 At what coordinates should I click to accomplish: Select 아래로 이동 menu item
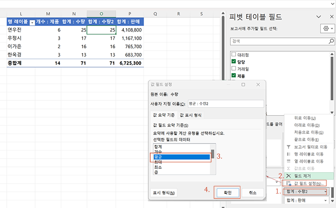pos(309,125)
